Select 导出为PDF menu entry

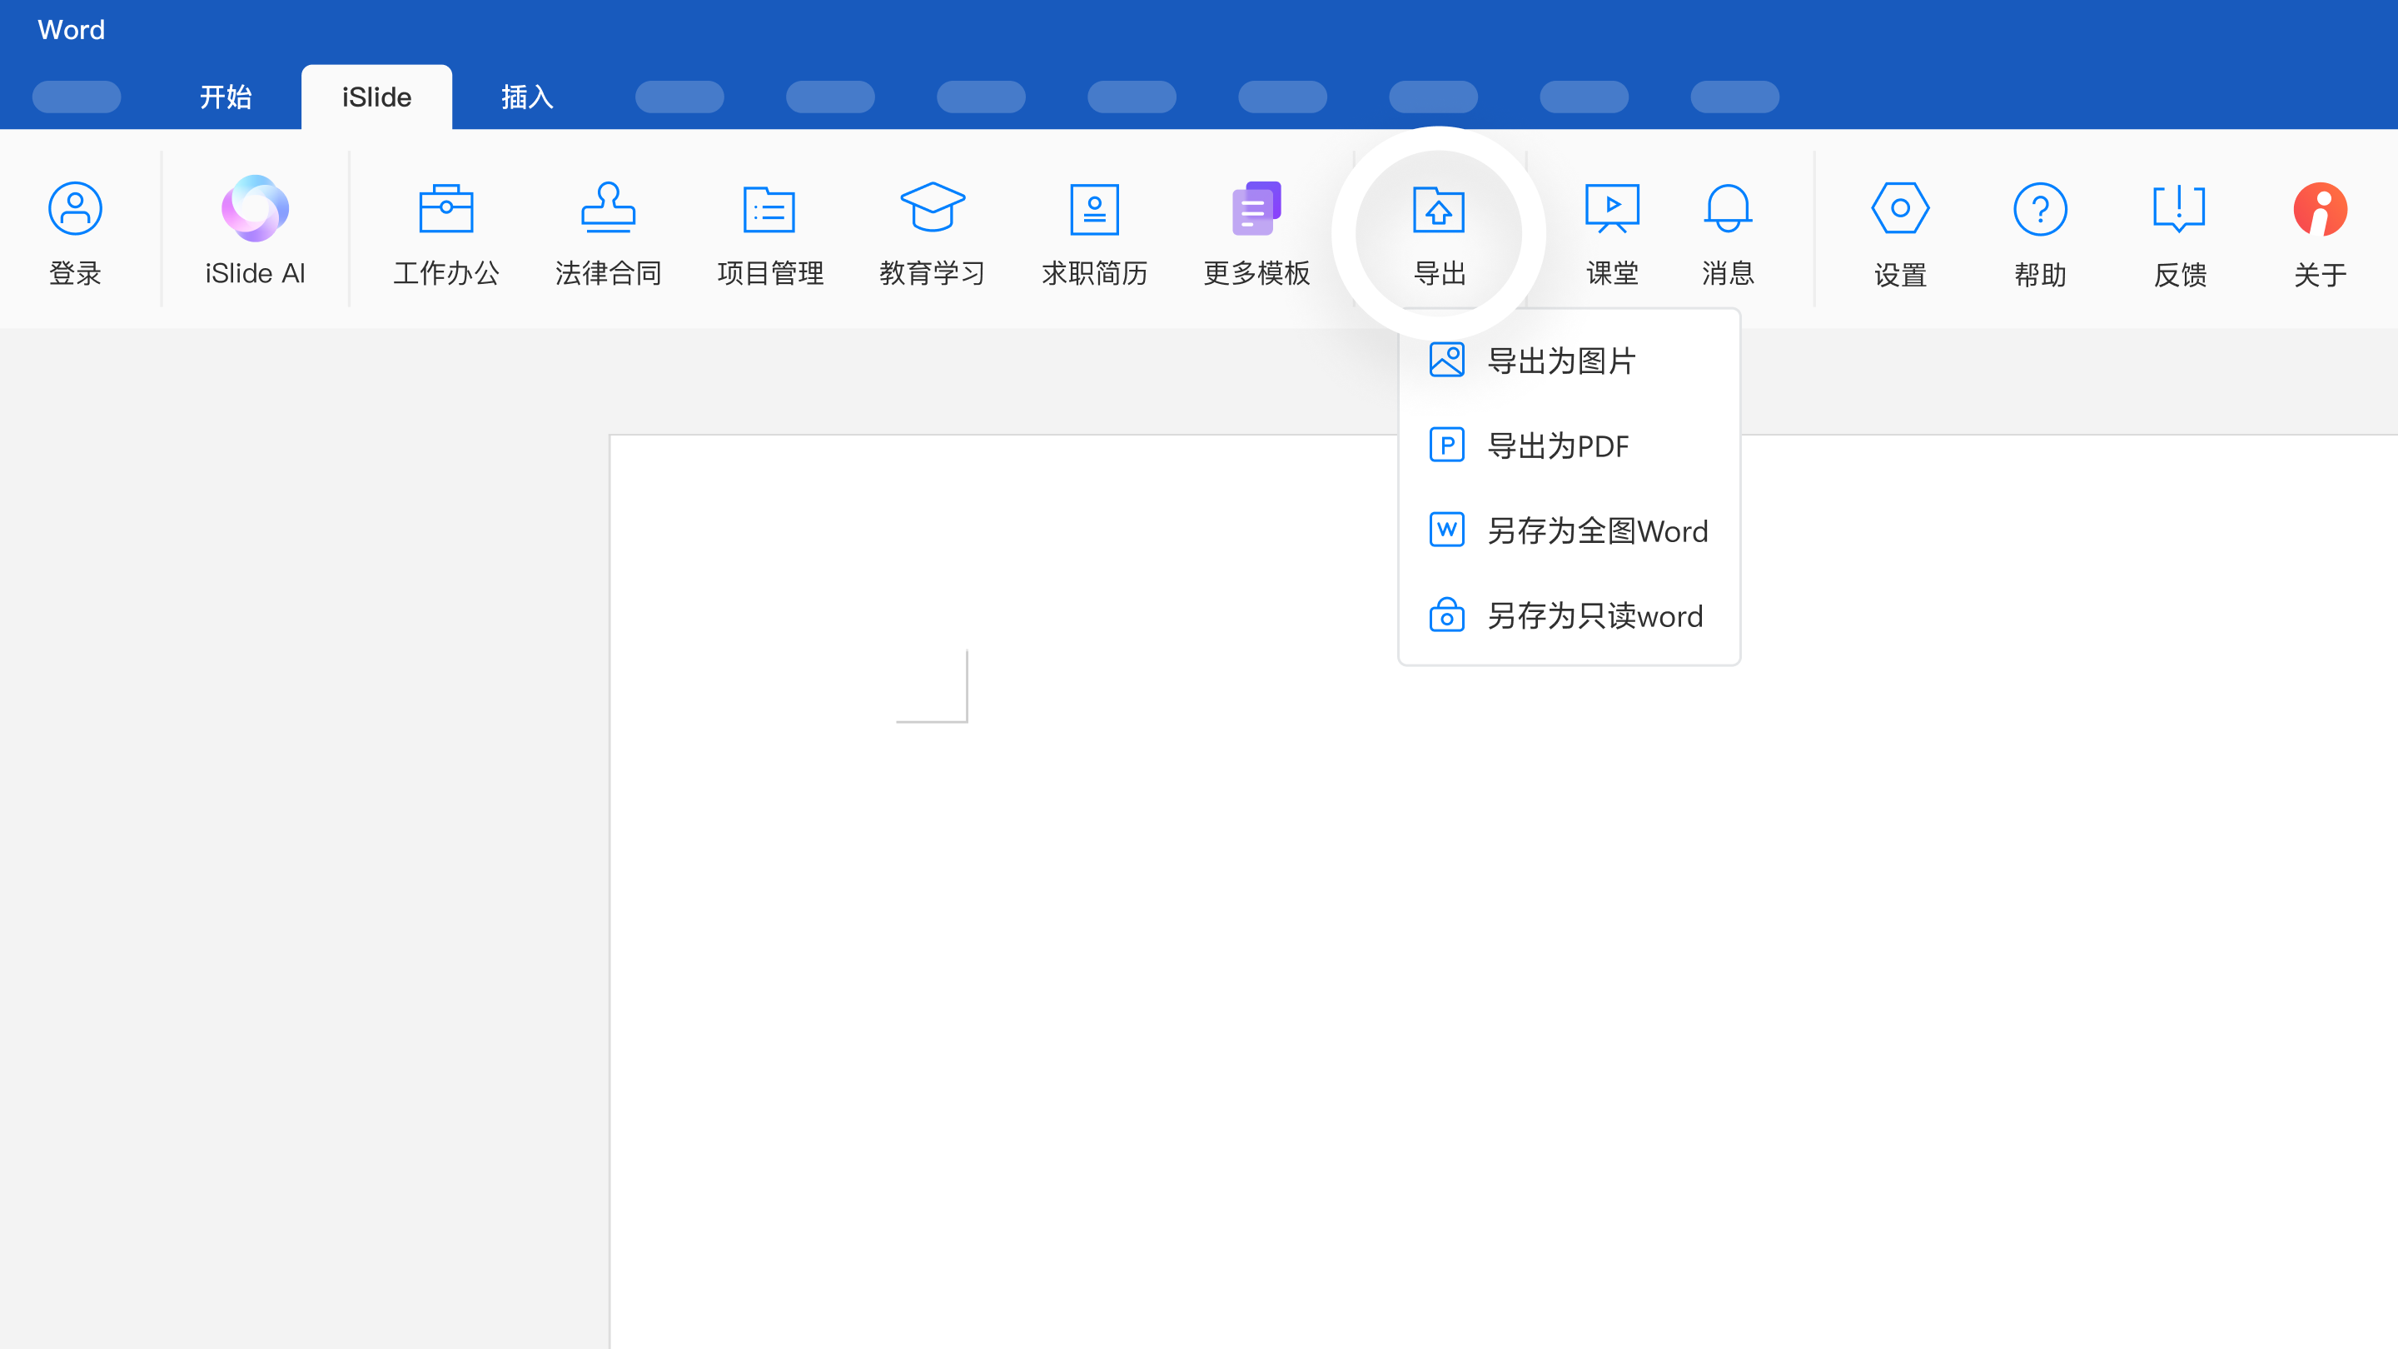click(x=1570, y=446)
